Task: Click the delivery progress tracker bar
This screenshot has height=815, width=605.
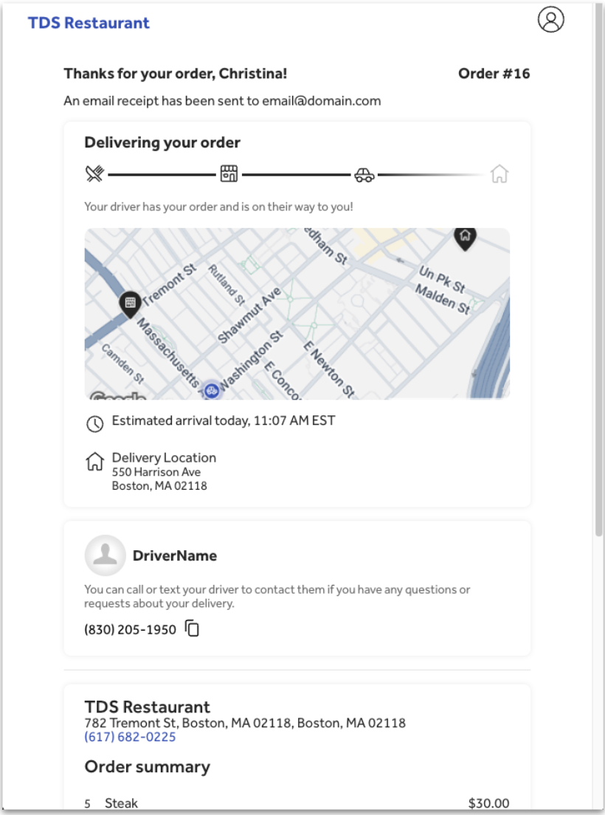Action: click(295, 176)
